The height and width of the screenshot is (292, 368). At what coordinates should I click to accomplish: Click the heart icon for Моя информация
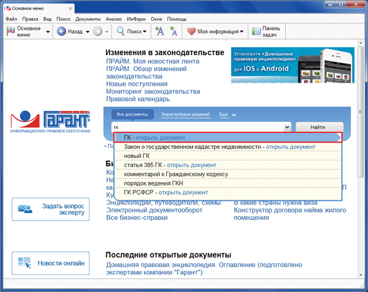191,31
